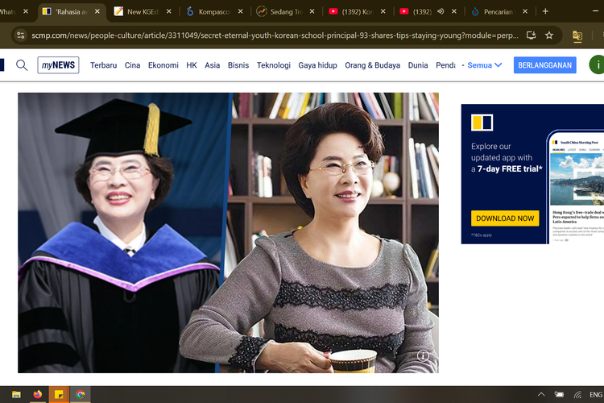Viewport: 604px width, 403px height.
Task: Expand the Semua sections dropdown
Action: click(x=485, y=65)
